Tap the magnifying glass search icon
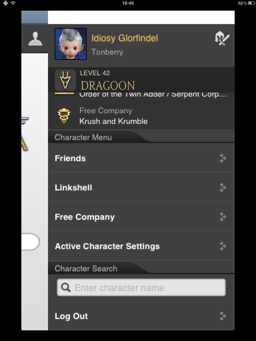 click(66, 287)
